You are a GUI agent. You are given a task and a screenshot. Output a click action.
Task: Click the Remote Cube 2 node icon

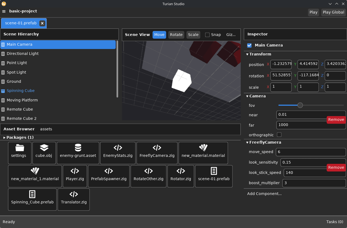point(3,119)
